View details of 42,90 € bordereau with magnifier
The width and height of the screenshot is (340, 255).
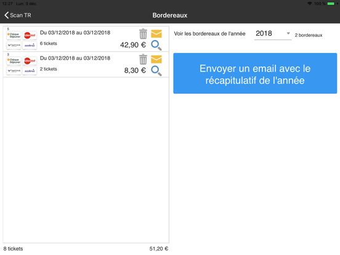click(156, 46)
